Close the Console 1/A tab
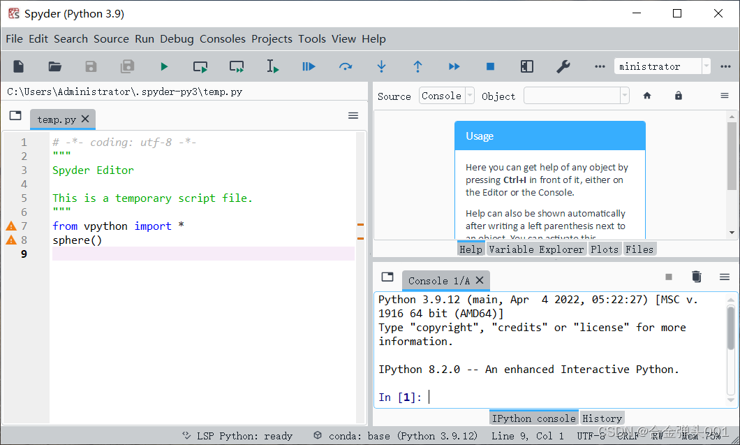This screenshot has width=740, height=445. tap(480, 280)
